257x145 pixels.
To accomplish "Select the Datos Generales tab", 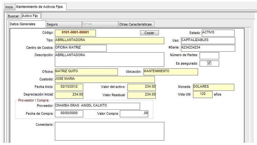I will pyautogui.click(x=22, y=24).
